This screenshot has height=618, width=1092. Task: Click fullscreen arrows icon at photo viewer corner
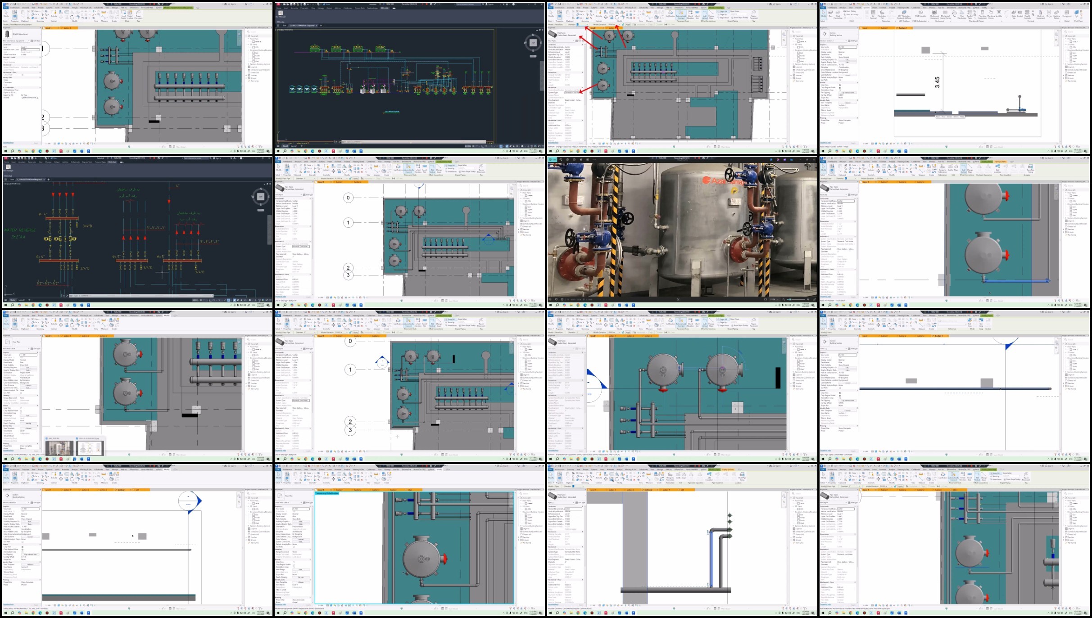pos(814,299)
